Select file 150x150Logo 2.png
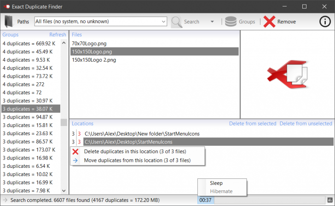The height and width of the screenshot is (206, 335). (x=155, y=60)
